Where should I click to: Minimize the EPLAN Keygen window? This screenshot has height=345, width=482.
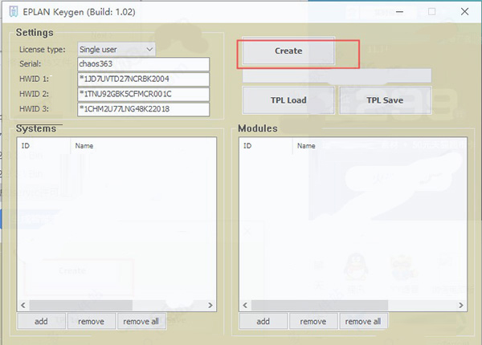coord(399,12)
